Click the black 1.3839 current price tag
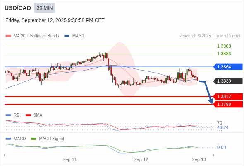 tap(228, 81)
